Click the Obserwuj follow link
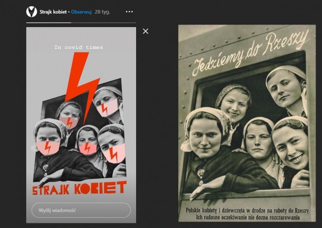The height and width of the screenshot is (228, 322). tap(81, 12)
